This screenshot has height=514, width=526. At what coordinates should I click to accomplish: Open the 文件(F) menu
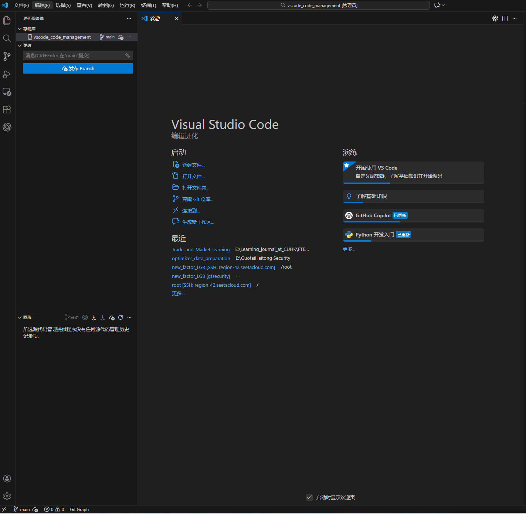click(x=21, y=5)
